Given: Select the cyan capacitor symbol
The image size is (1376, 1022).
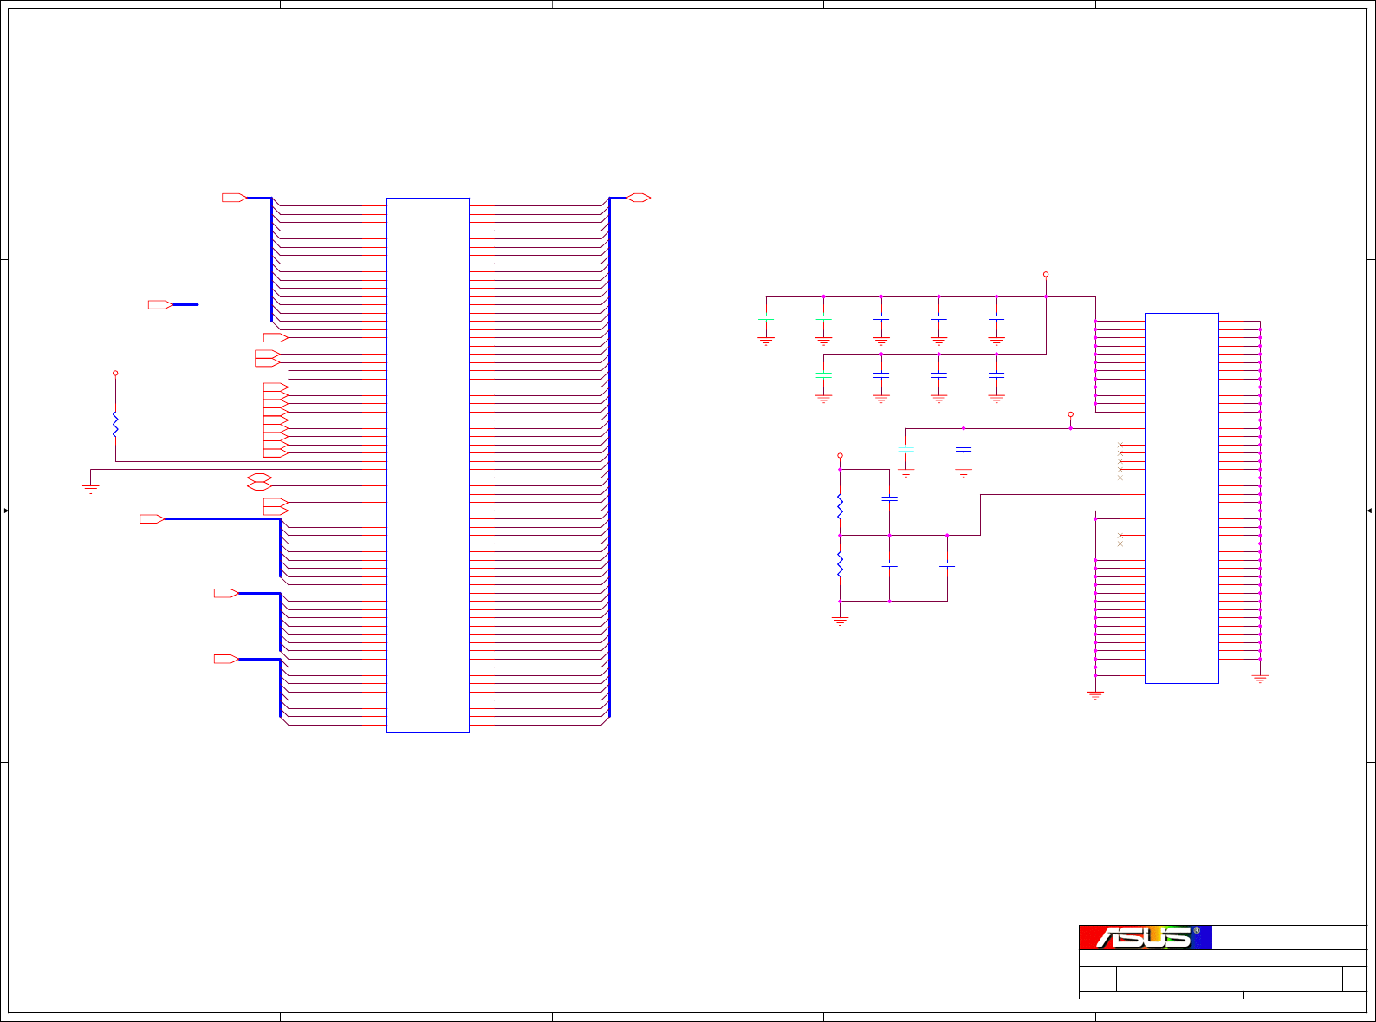Looking at the screenshot, I should point(905,449).
